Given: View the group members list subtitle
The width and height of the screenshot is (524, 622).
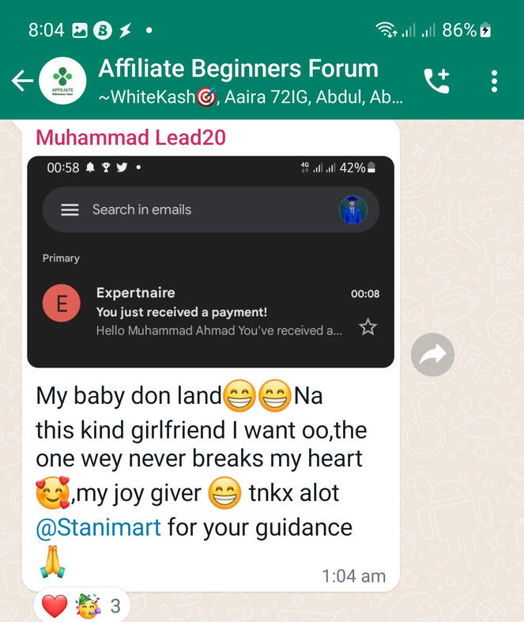Looking at the screenshot, I should (251, 96).
